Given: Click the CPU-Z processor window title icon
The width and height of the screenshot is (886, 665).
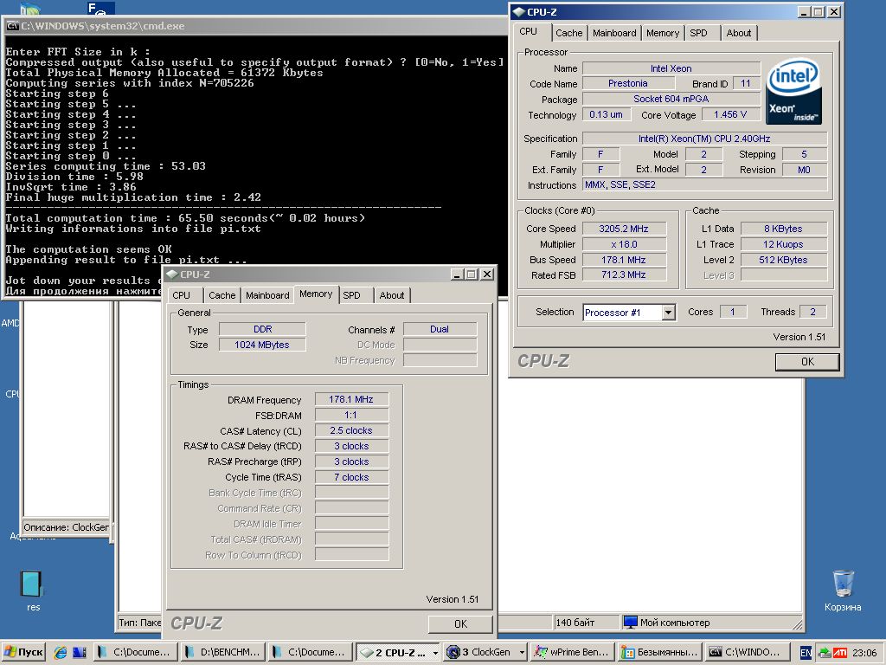Looking at the screenshot, I should (x=519, y=12).
